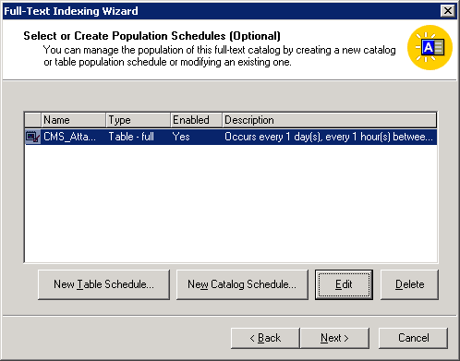Click the Description column header
This screenshot has width=460, height=361.
(330, 120)
